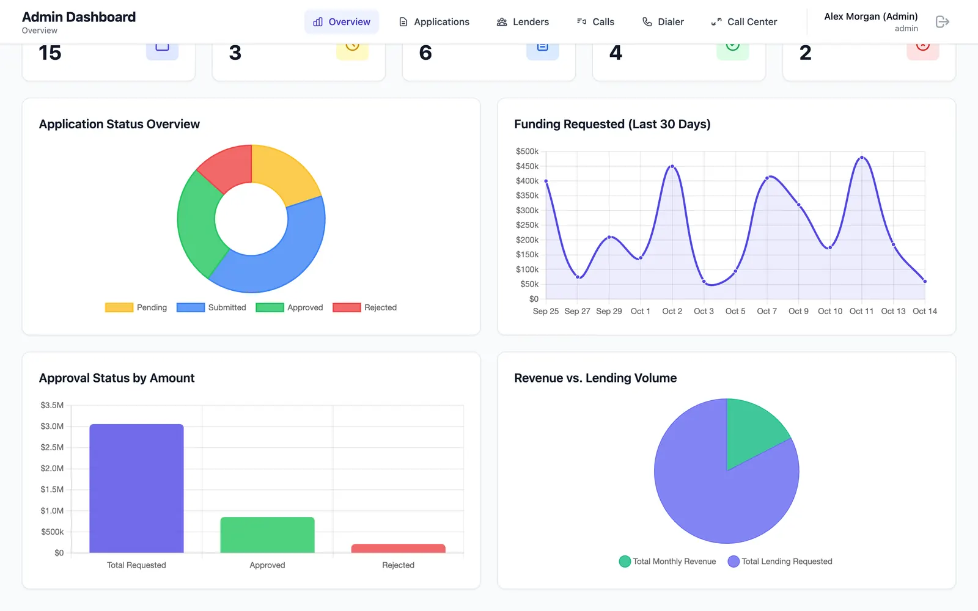978x611 pixels.
Task: Open the Call Center tab
Action: (744, 22)
